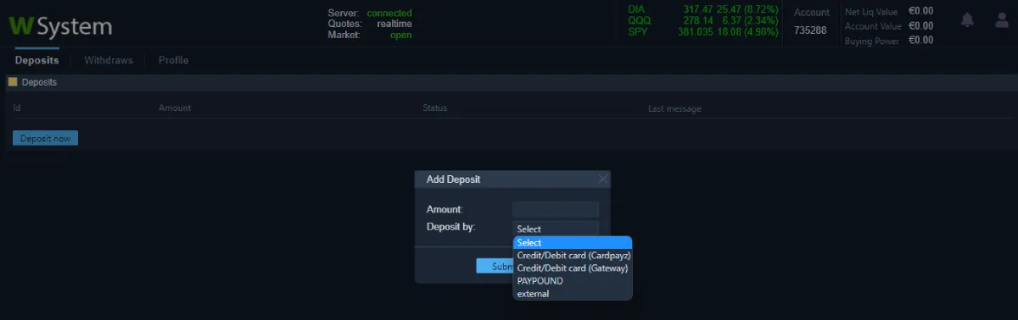
Task: Choose the Select option in the list
Action: 573,242
